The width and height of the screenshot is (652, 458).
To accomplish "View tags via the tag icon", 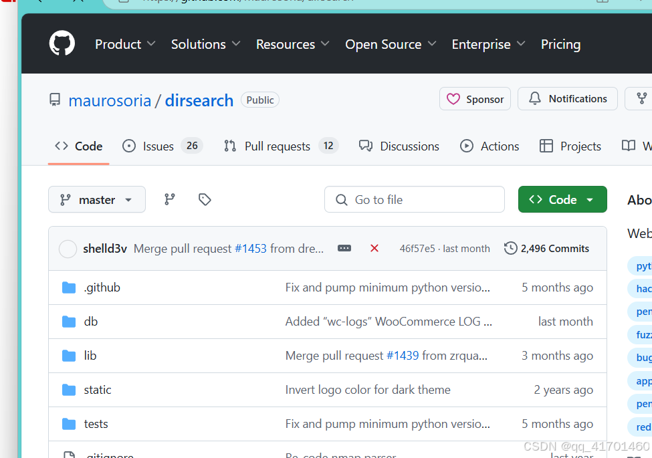I will [x=205, y=199].
